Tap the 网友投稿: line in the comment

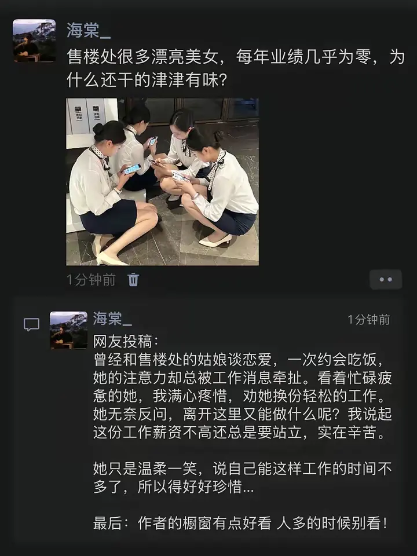click(126, 342)
